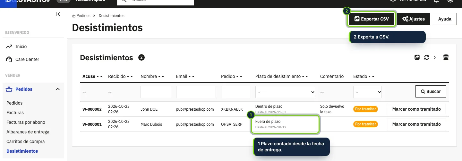Click the Buscar filter button

click(x=431, y=91)
